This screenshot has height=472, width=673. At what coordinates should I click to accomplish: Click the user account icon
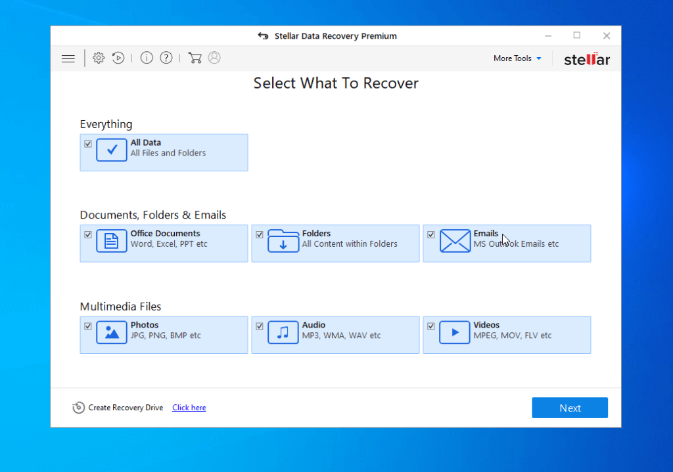214,58
